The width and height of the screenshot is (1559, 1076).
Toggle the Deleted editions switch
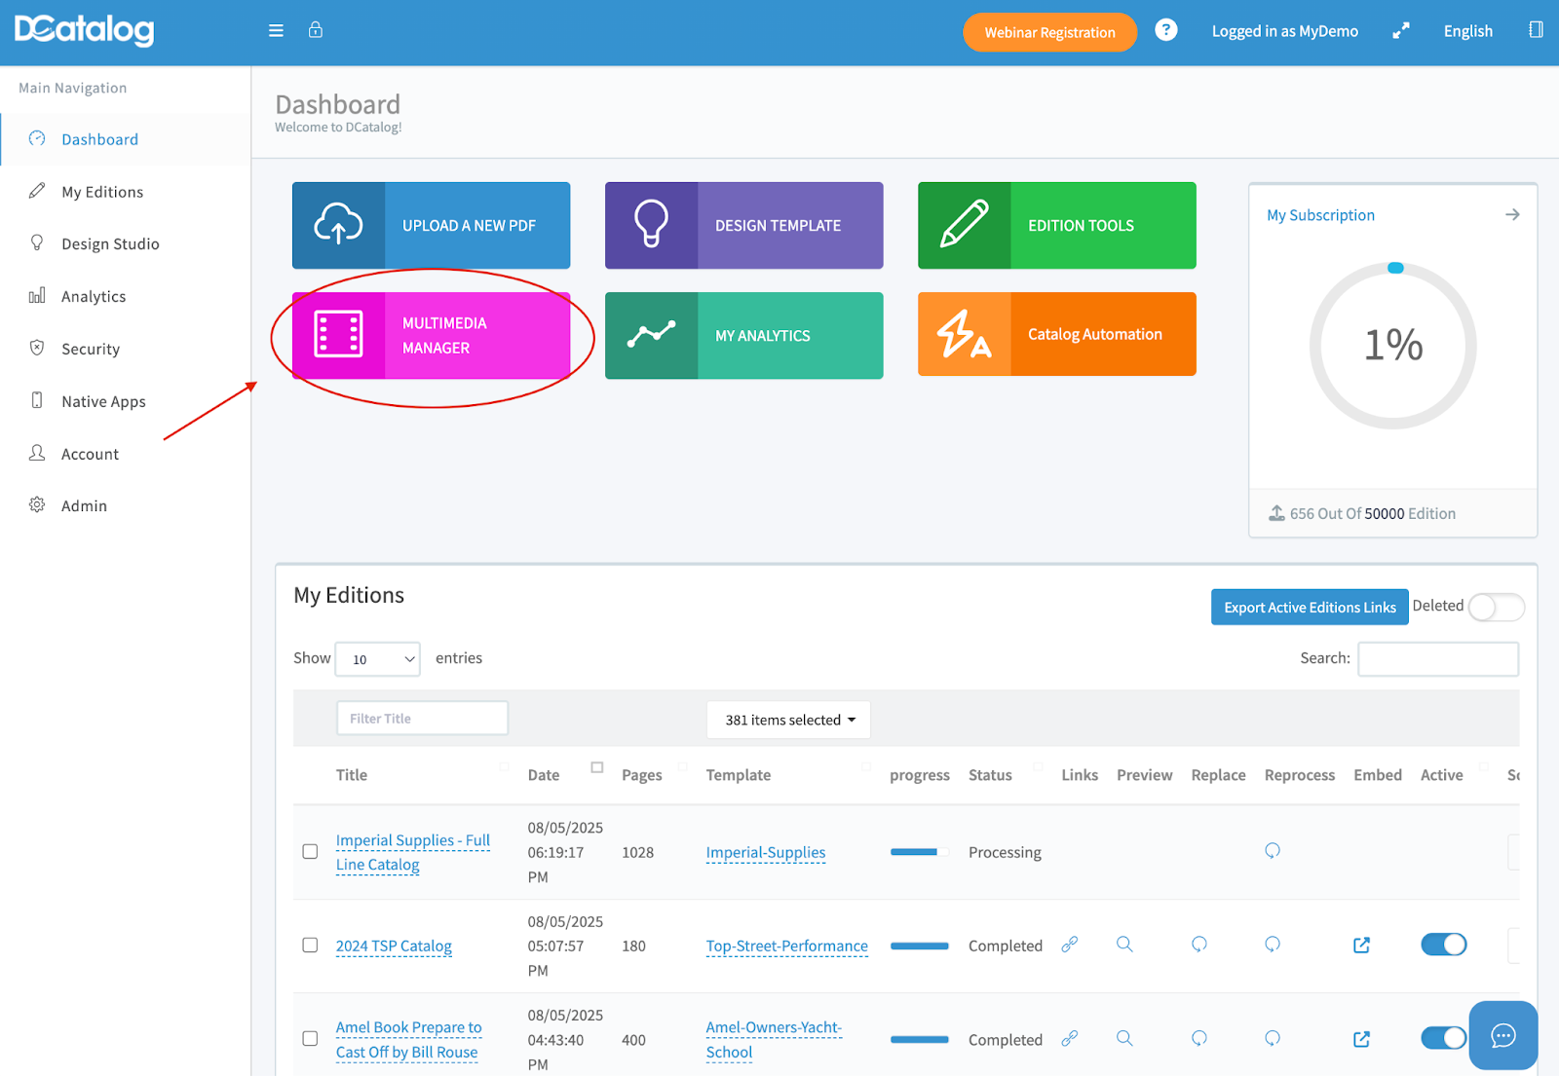point(1495,608)
